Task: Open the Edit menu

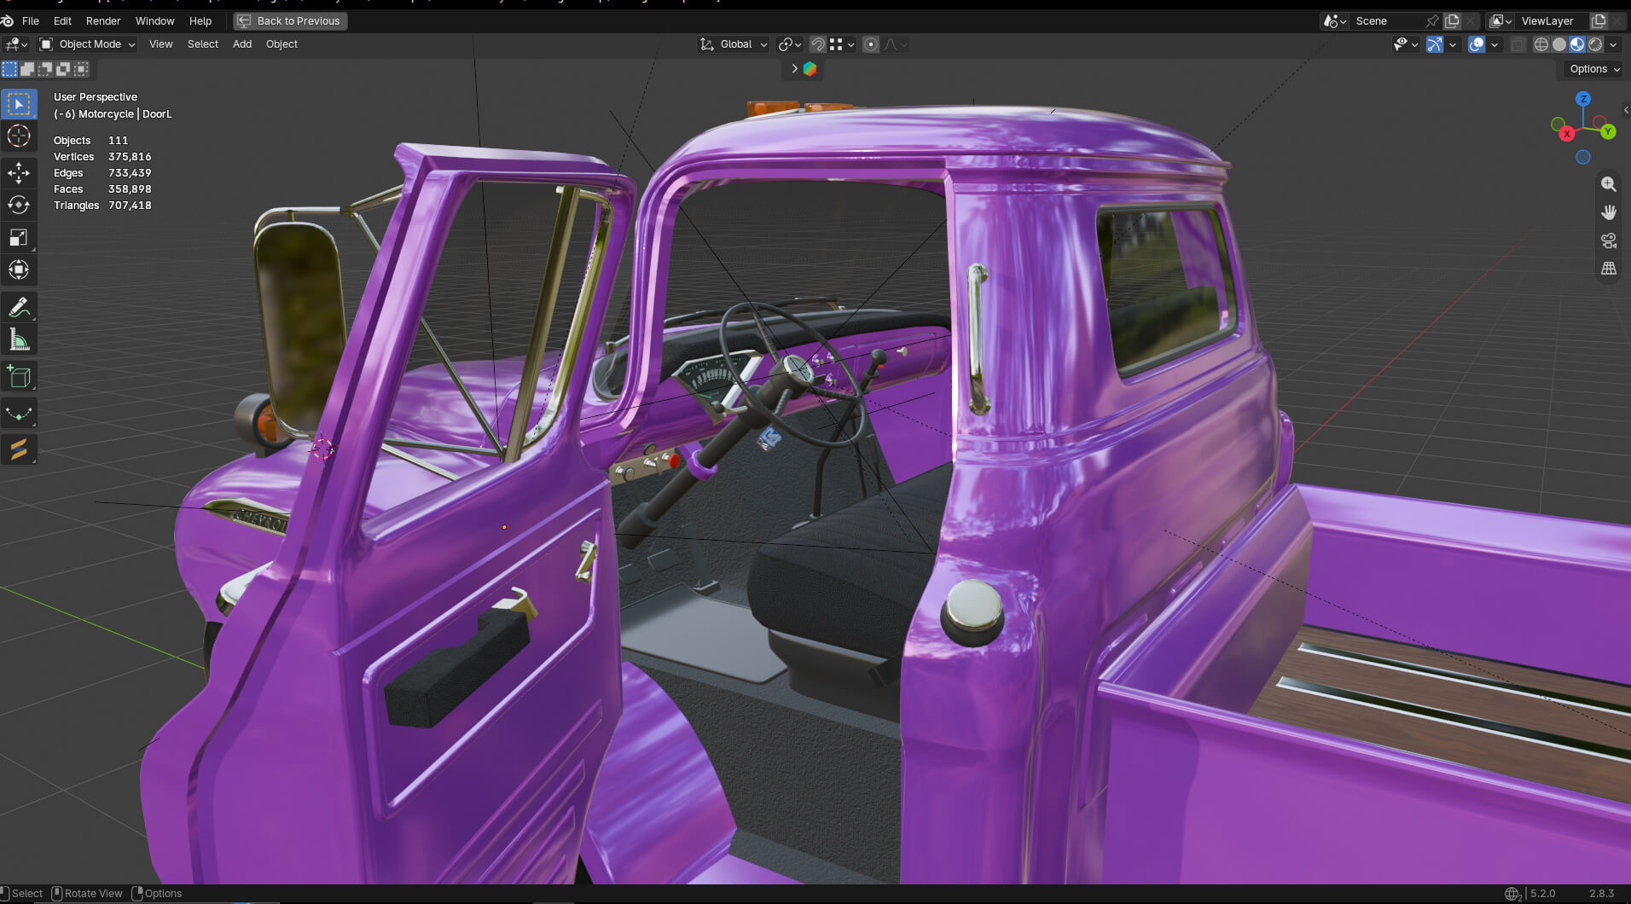Action: click(62, 20)
